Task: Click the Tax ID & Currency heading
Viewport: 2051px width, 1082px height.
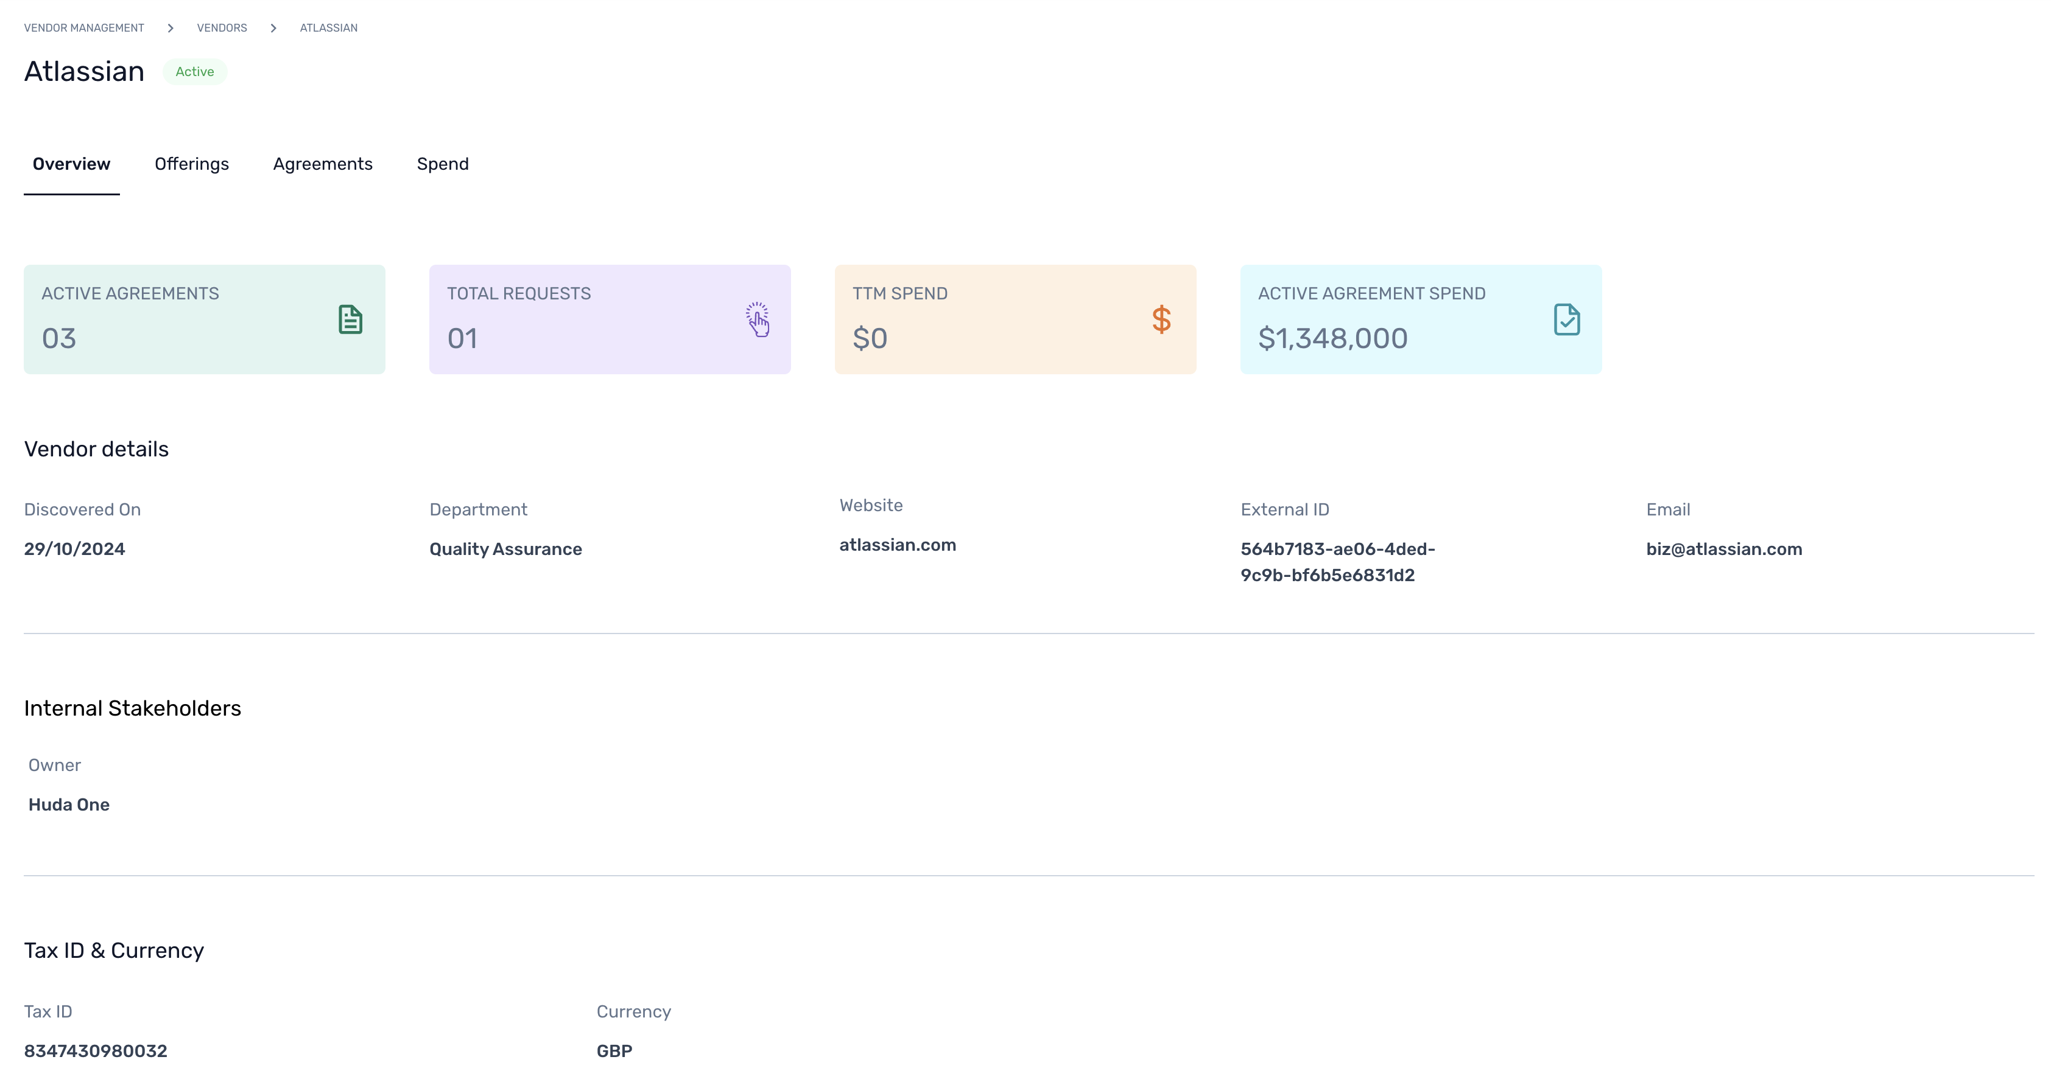Action: [114, 950]
